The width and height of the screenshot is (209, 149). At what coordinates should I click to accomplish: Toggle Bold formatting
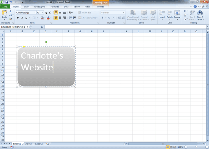tap(18, 18)
